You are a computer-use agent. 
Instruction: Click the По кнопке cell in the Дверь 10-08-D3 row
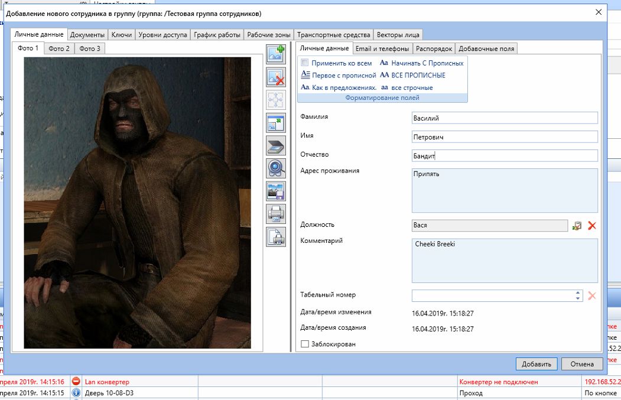(x=601, y=393)
